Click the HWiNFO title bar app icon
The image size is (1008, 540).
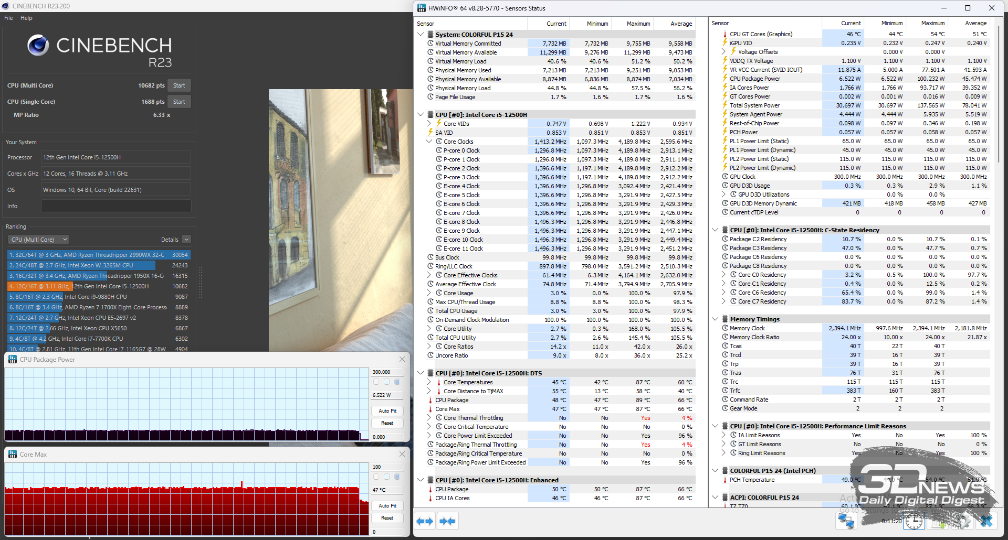click(x=422, y=8)
